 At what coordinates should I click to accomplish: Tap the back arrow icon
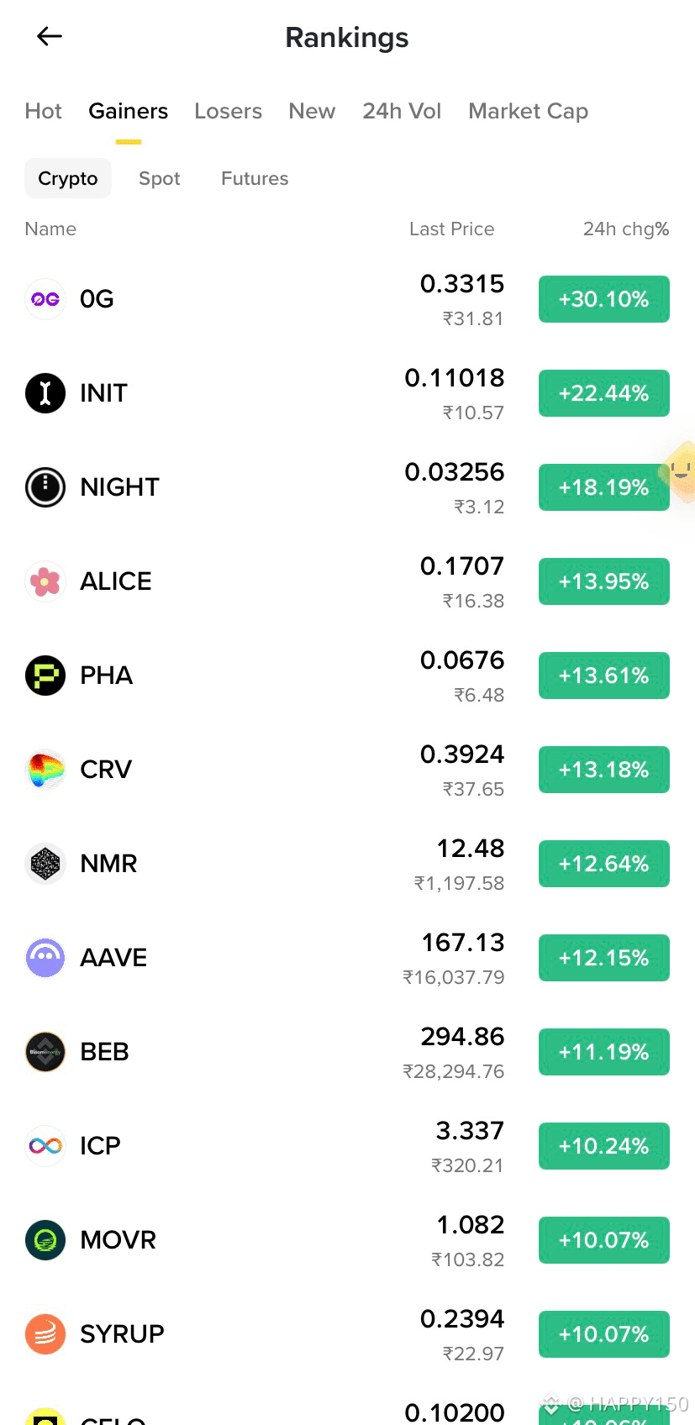[x=50, y=36]
